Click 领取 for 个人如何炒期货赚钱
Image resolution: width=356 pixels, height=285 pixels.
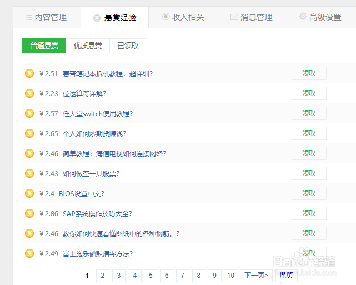click(x=309, y=133)
